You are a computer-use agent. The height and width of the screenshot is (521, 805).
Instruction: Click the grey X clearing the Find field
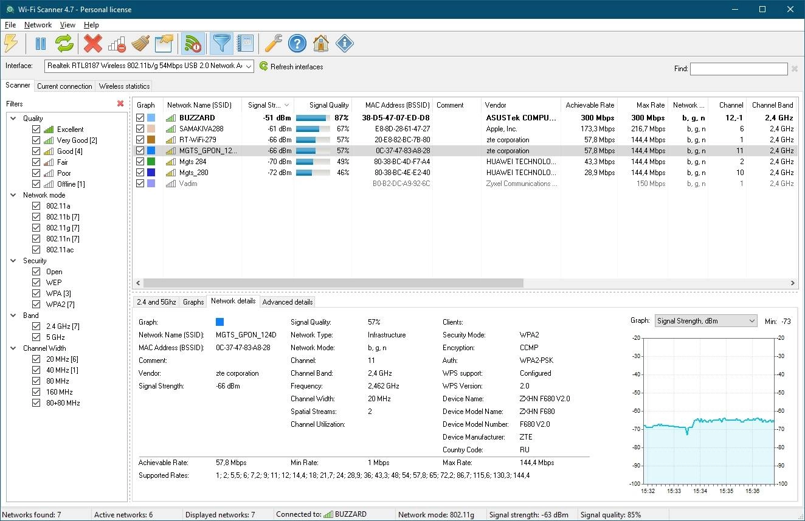pyautogui.click(x=794, y=69)
